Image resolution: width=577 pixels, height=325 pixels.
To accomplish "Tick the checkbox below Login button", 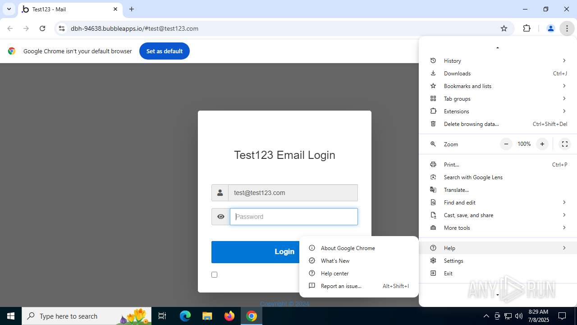I will pyautogui.click(x=214, y=274).
